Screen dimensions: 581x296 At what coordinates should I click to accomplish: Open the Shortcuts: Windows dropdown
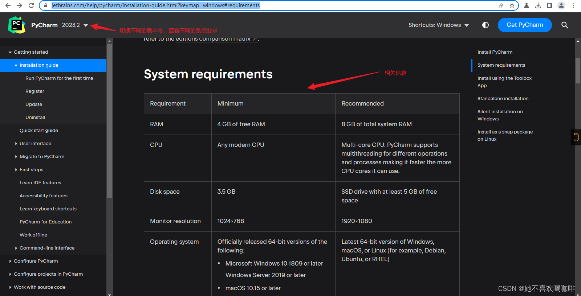click(439, 25)
